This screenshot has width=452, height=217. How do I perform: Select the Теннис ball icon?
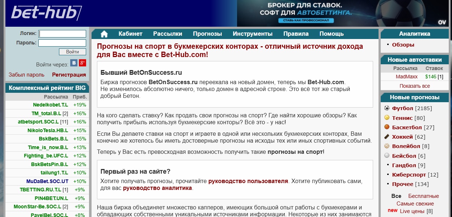pos(386,118)
